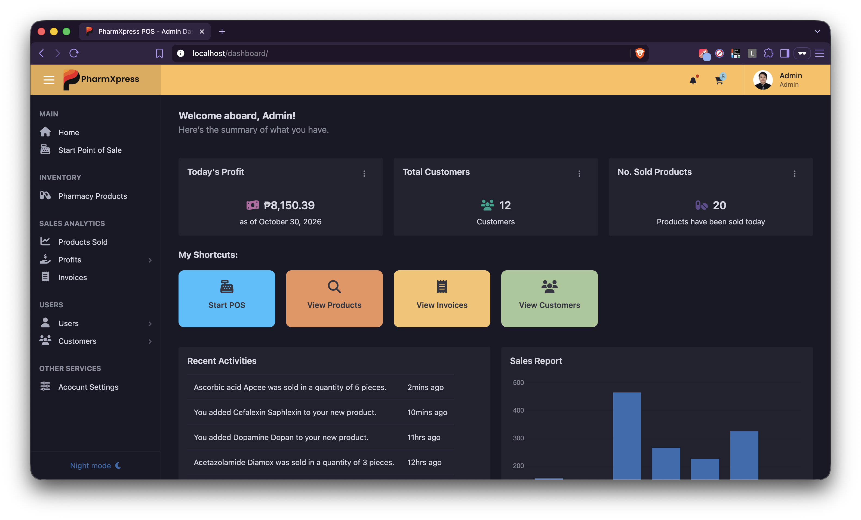Click the browser back button
The image size is (861, 520).
[42, 53]
